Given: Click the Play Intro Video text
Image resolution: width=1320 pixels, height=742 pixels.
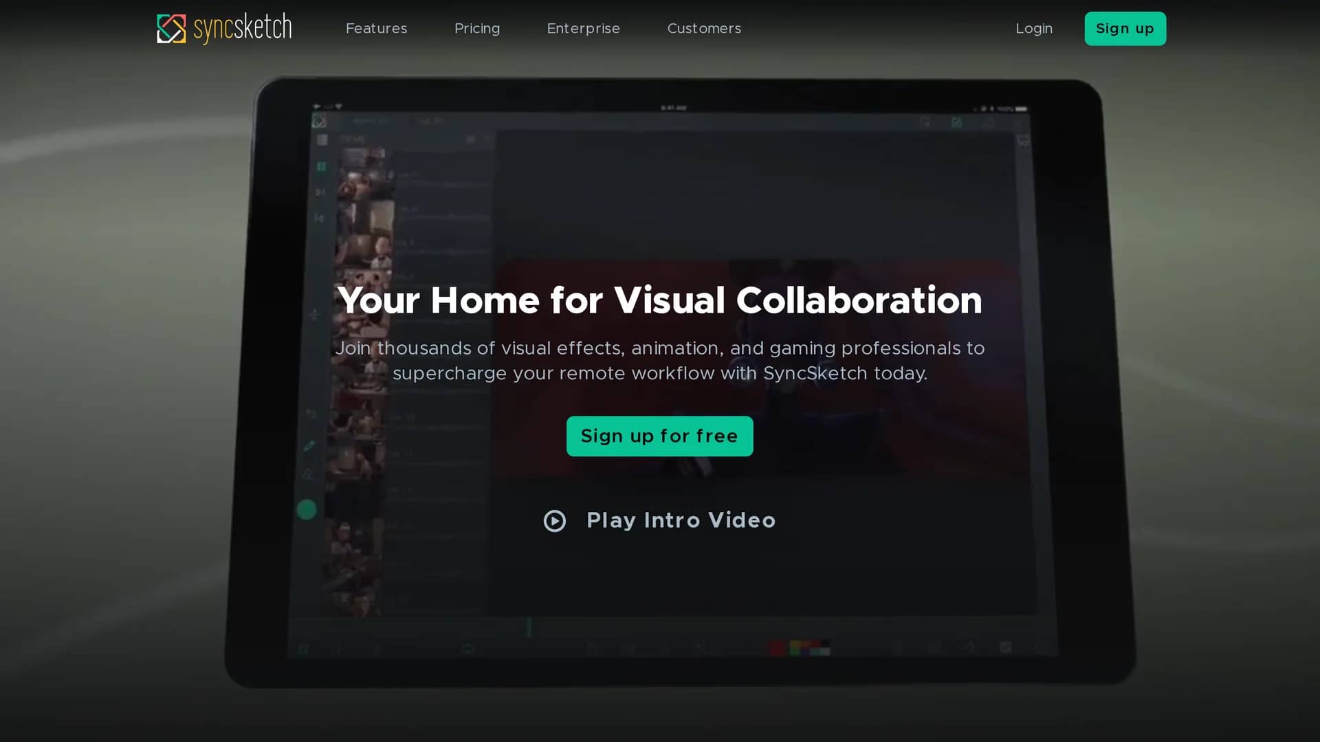Looking at the screenshot, I should [681, 521].
